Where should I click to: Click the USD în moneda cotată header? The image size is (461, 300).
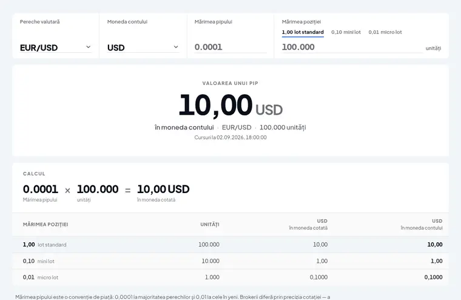point(308,224)
